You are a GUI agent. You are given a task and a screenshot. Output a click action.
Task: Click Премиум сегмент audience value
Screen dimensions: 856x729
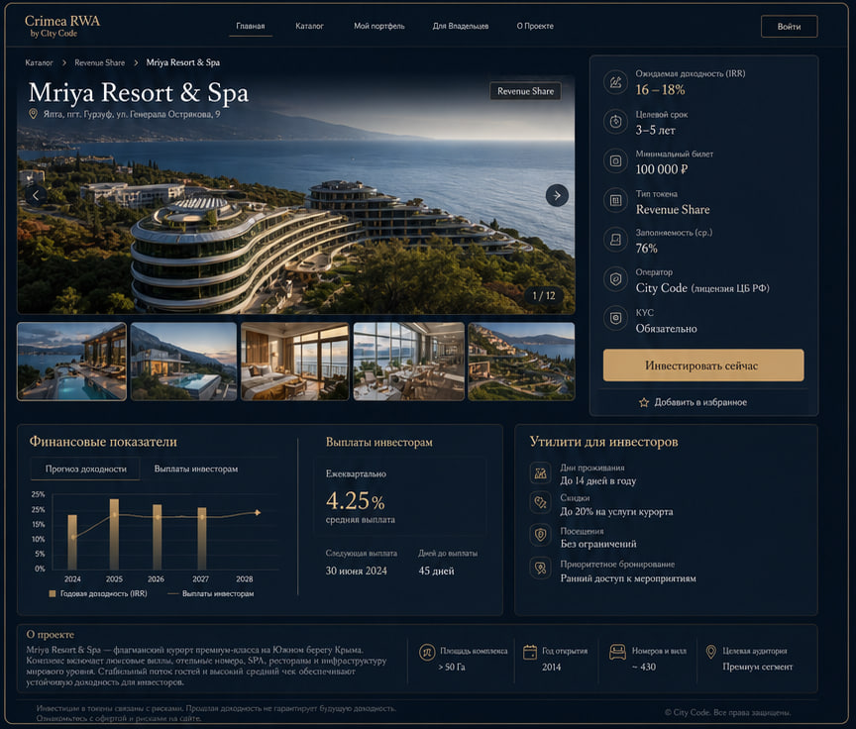pyautogui.click(x=758, y=667)
